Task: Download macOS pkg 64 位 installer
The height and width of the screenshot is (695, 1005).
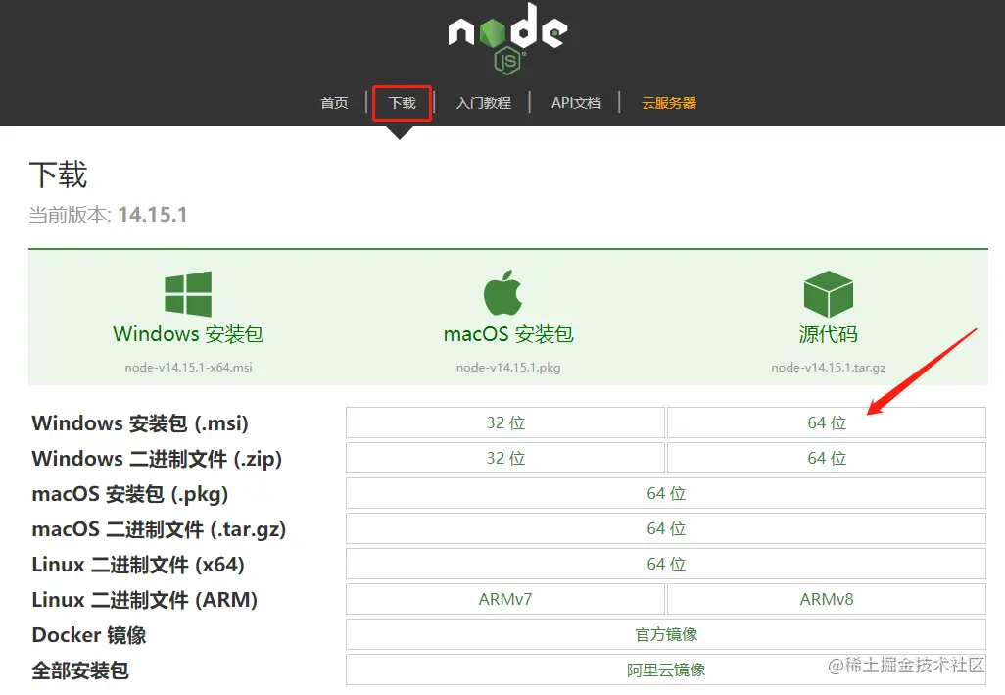Action: click(666, 493)
